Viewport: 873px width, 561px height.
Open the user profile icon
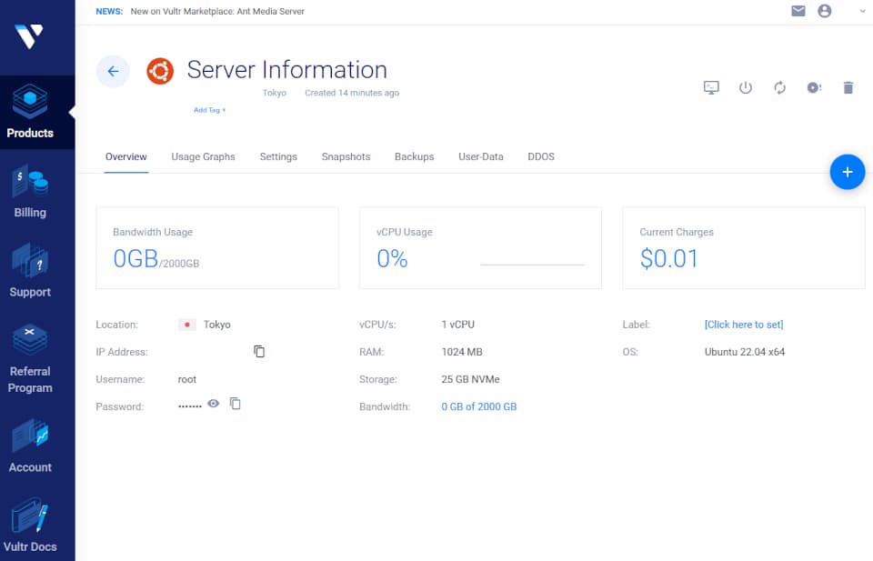click(x=825, y=11)
